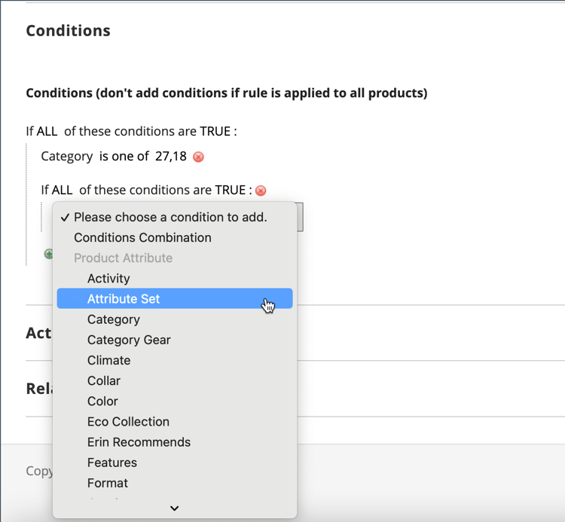Change the top-level ALL aggregator
The height and width of the screenshot is (522, 565).
click(x=47, y=131)
